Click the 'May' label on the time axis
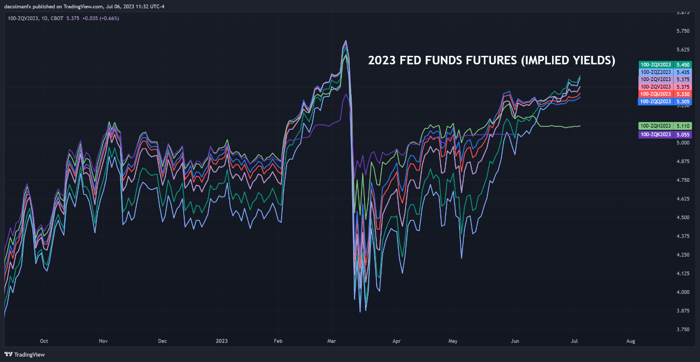700x362 pixels. (453, 341)
